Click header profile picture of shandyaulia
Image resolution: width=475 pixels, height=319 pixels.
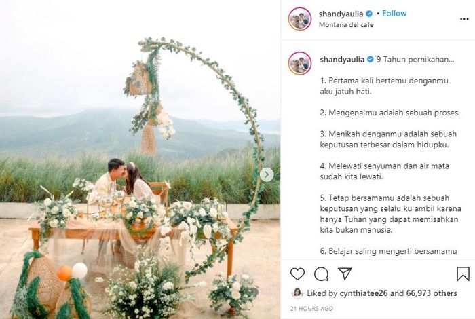point(300,19)
